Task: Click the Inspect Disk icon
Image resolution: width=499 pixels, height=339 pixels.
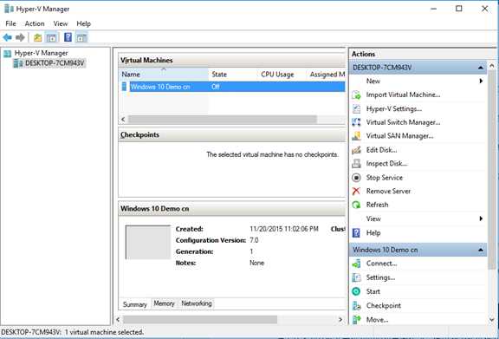Action: pyautogui.click(x=356, y=164)
